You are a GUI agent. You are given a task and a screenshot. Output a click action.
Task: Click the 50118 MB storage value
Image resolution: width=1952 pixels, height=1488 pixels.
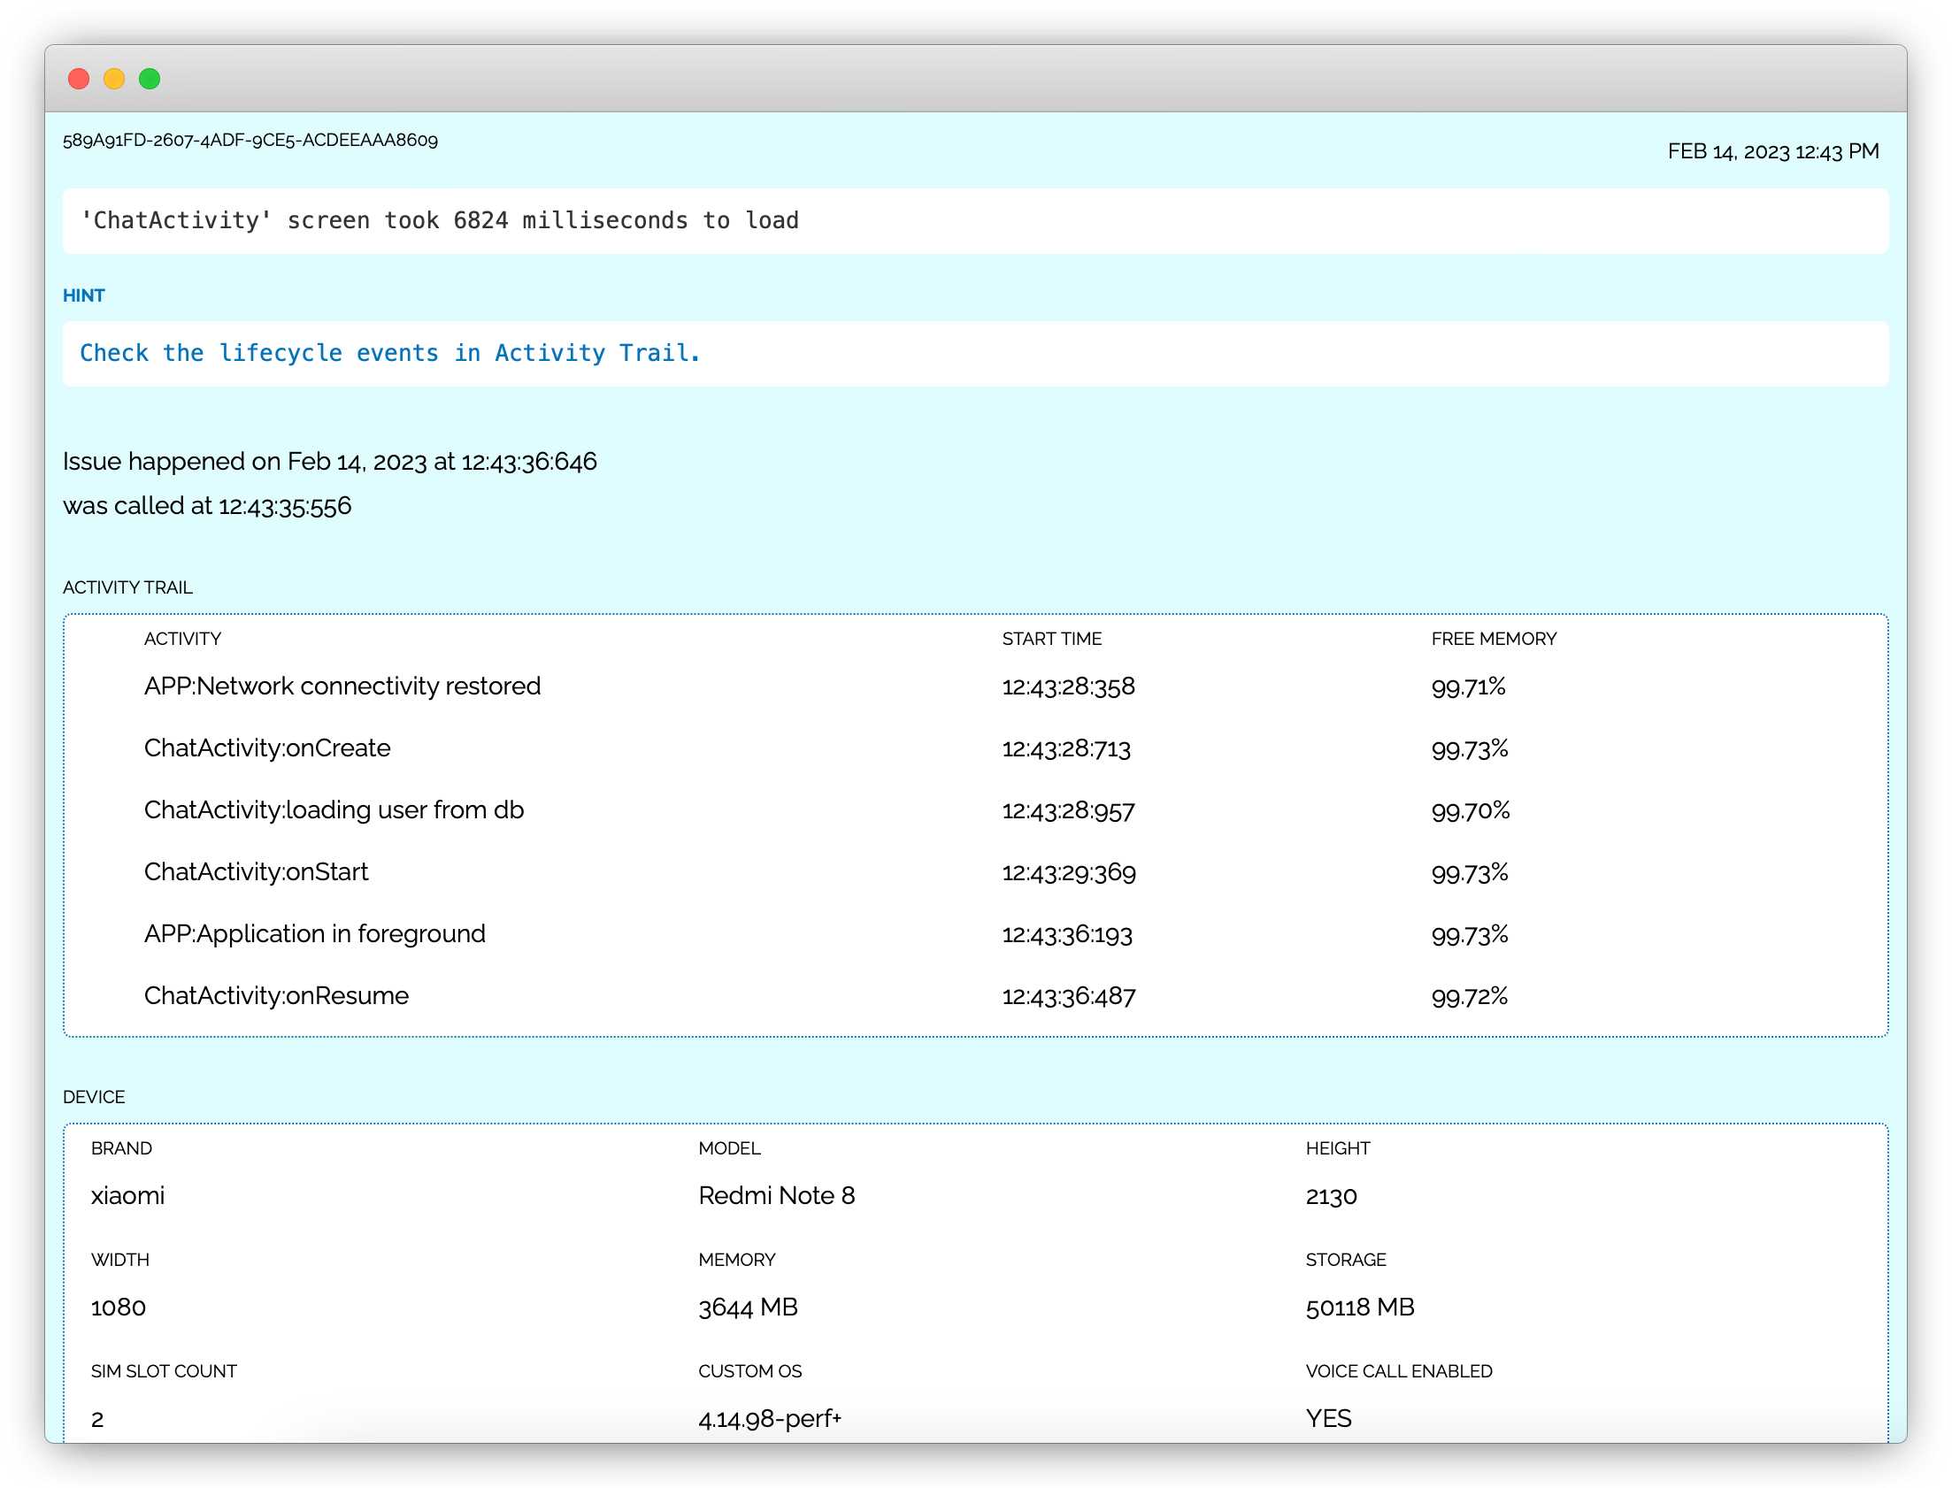click(1359, 1308)
